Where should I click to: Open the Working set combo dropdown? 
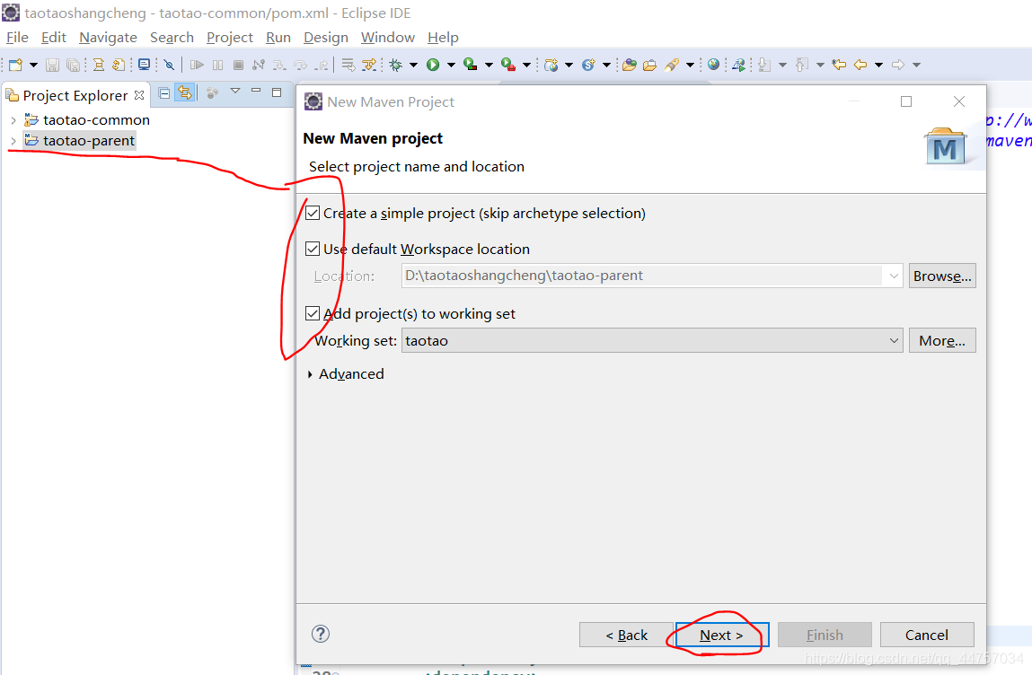click(x=894, y=341)
